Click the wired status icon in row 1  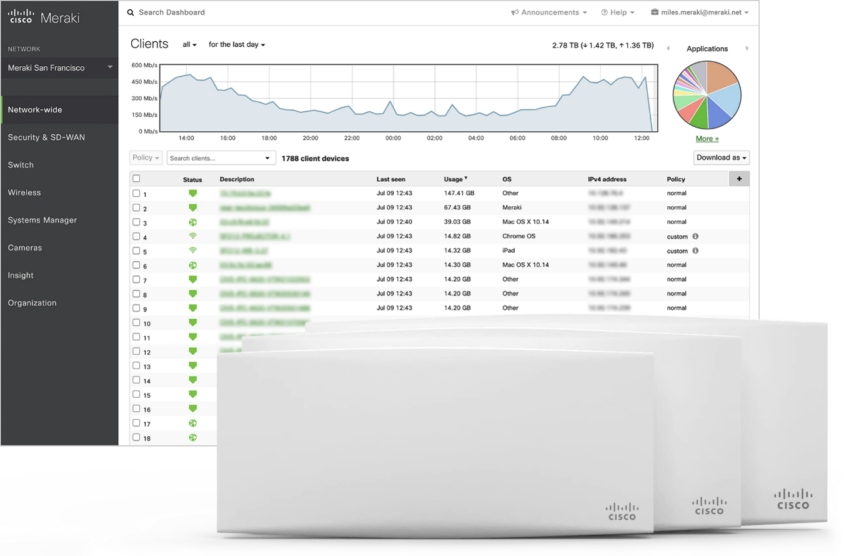tap(193, 193)
